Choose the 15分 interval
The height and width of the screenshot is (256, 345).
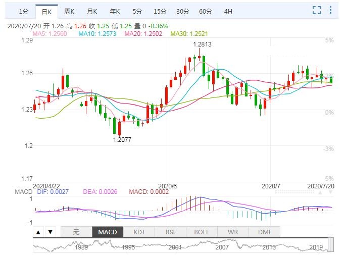click(x=160, y=11)
